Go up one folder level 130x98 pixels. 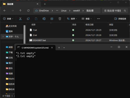[20, 11]
